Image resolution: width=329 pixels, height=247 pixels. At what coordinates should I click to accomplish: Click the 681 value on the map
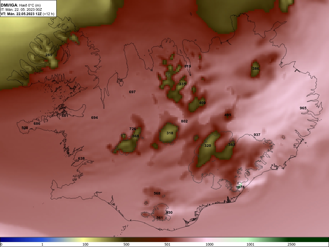click(x=65, y=116)
